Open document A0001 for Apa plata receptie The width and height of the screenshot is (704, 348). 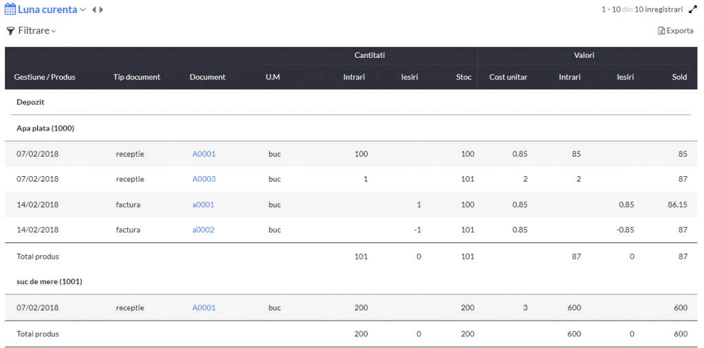(x=203, y=154)
